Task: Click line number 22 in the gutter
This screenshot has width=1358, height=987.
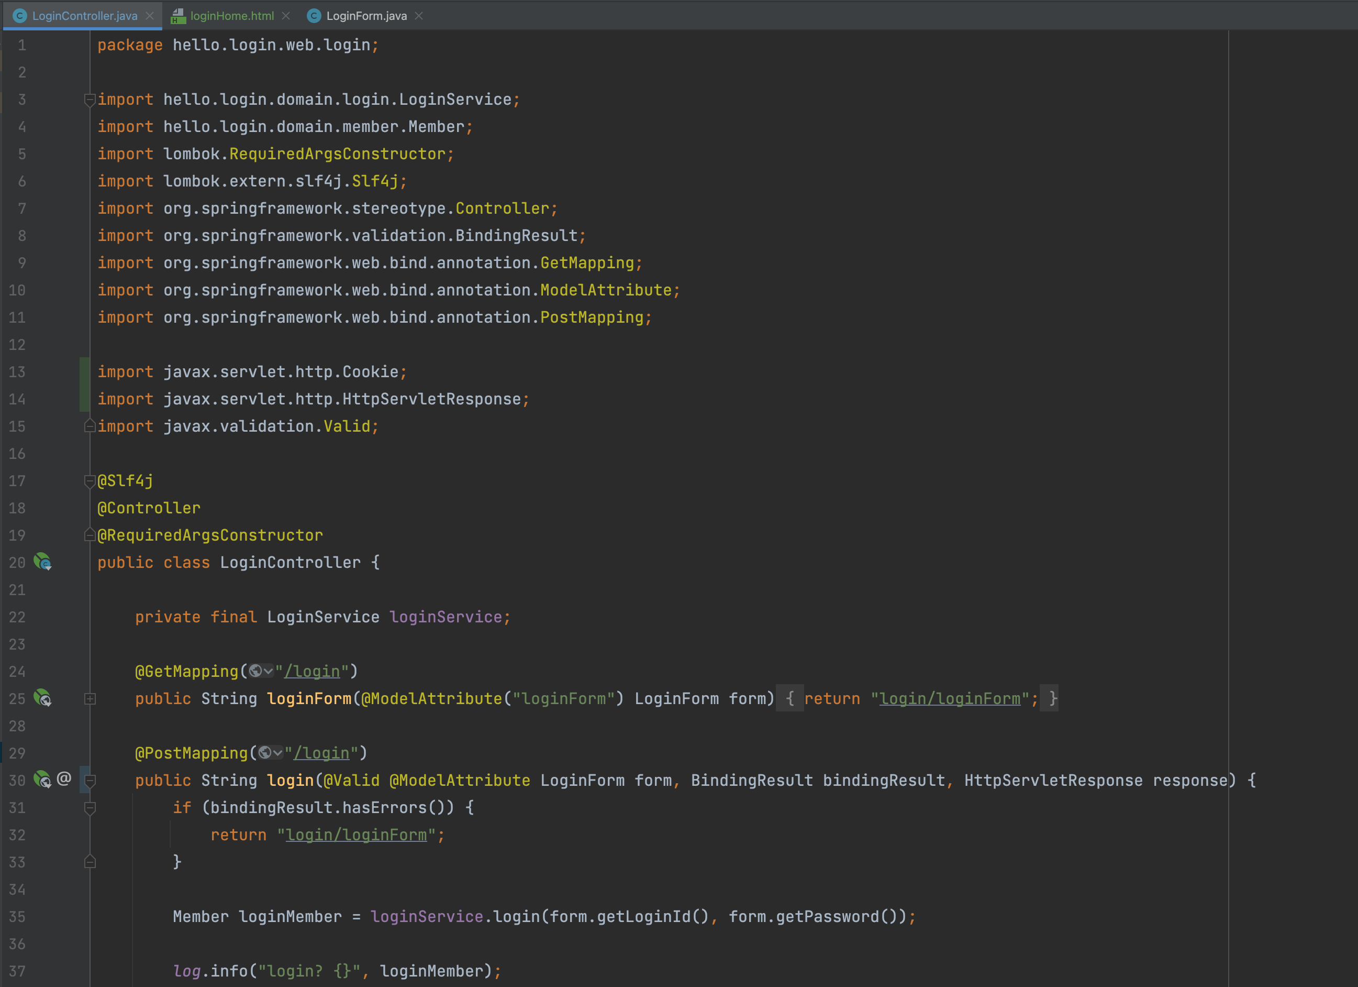Action: point(17,617)
